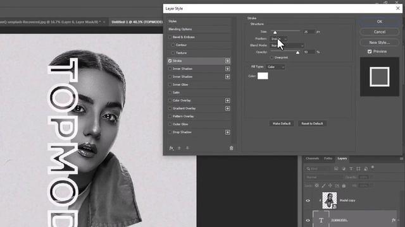Viewport: 405px width, 227px height.
Task: Enable the Satin checkbox
Action: pyautogui.click(x=170, y=93)
